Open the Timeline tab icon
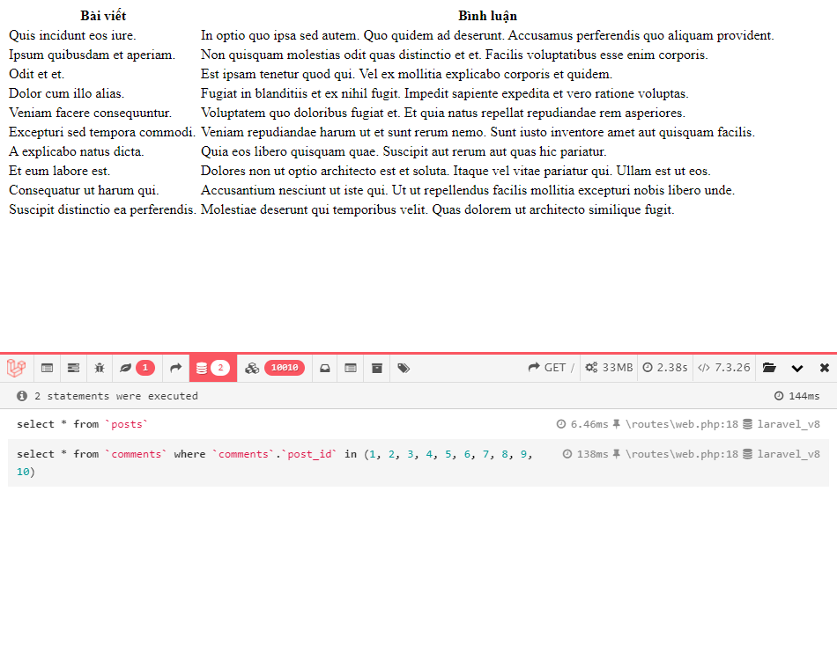The width and height of the screenshot is (837, 645). pyautogui.click(x=73, y=368)
